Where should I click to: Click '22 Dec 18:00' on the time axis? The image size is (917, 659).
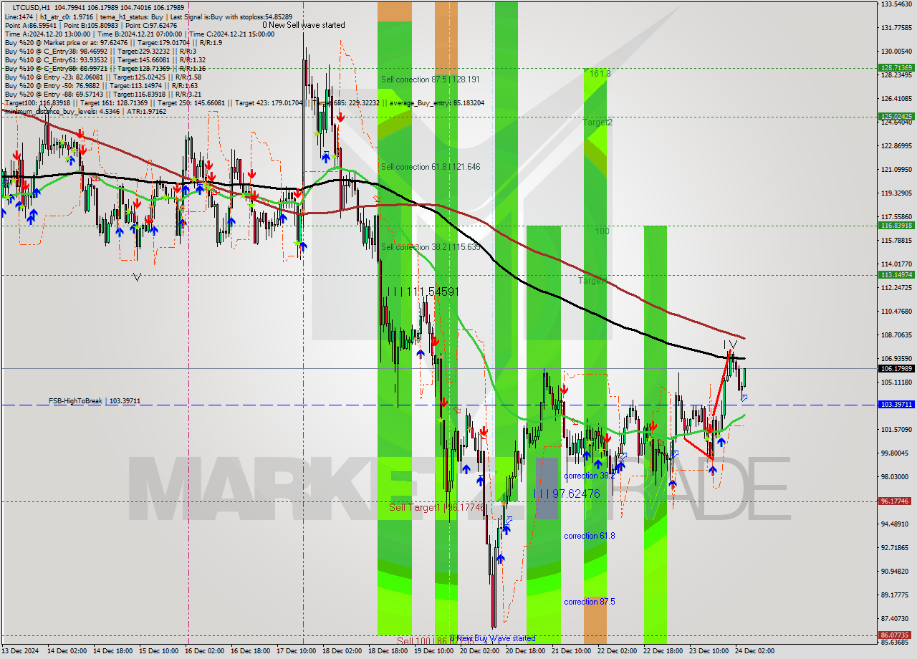click(663, 650)
